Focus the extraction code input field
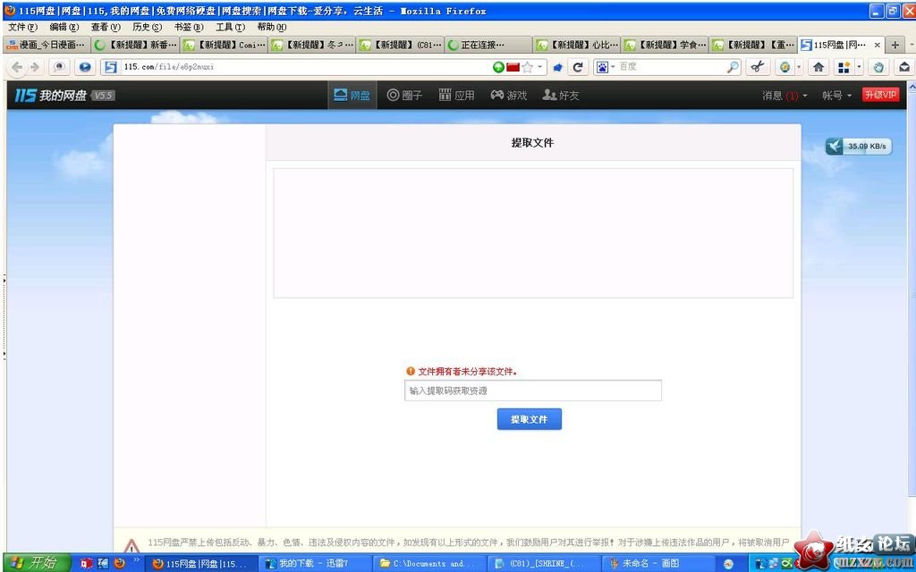Image resolution: width=916 pixels, height=572 pixels. point(532,391)
